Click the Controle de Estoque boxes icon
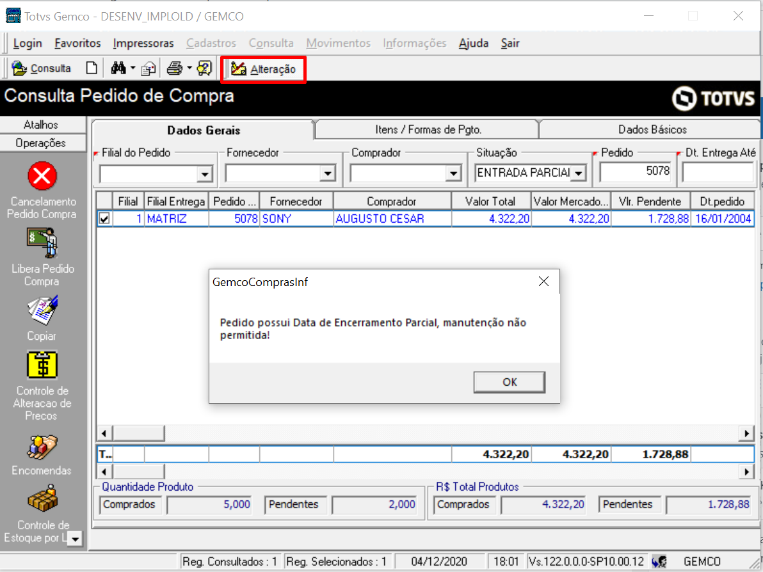This screenshot has width=763, height=572. [x=42, y=498]
